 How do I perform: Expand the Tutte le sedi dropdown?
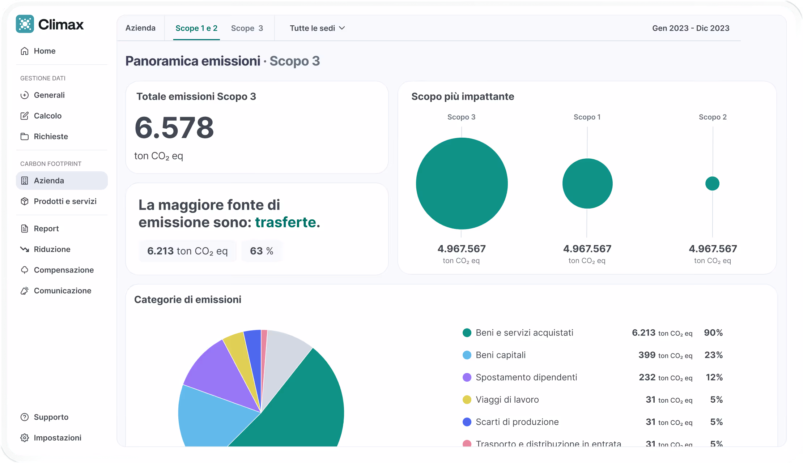coord(317,28)
